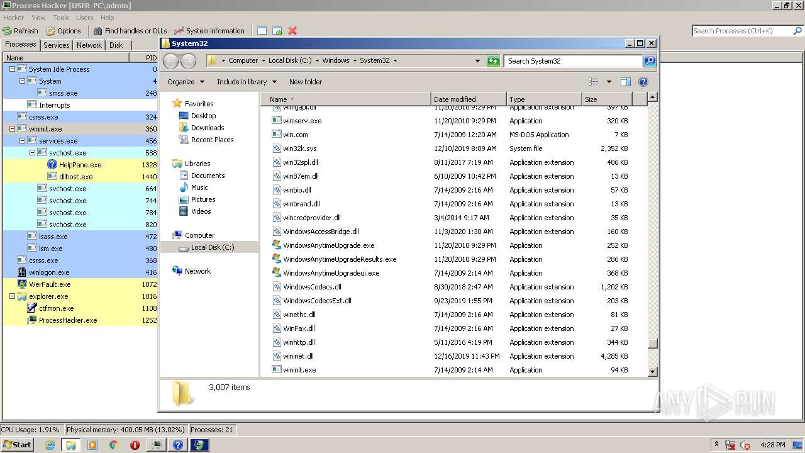Select WindowsAnytimeUpgradeResults.exe file
805x453 pixels.
pyautogui.click(x=340, y=259)
